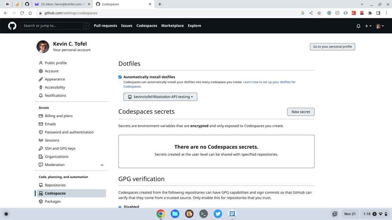Click the GitHub octocat logo in header
Viewport: 392px width, 220px height.
[x=12, y=26]
